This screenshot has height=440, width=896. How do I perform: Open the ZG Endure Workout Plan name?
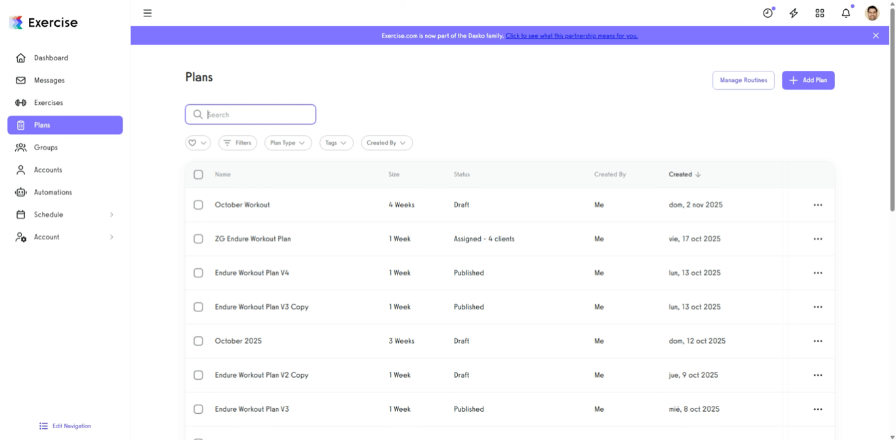click(253, 239)
